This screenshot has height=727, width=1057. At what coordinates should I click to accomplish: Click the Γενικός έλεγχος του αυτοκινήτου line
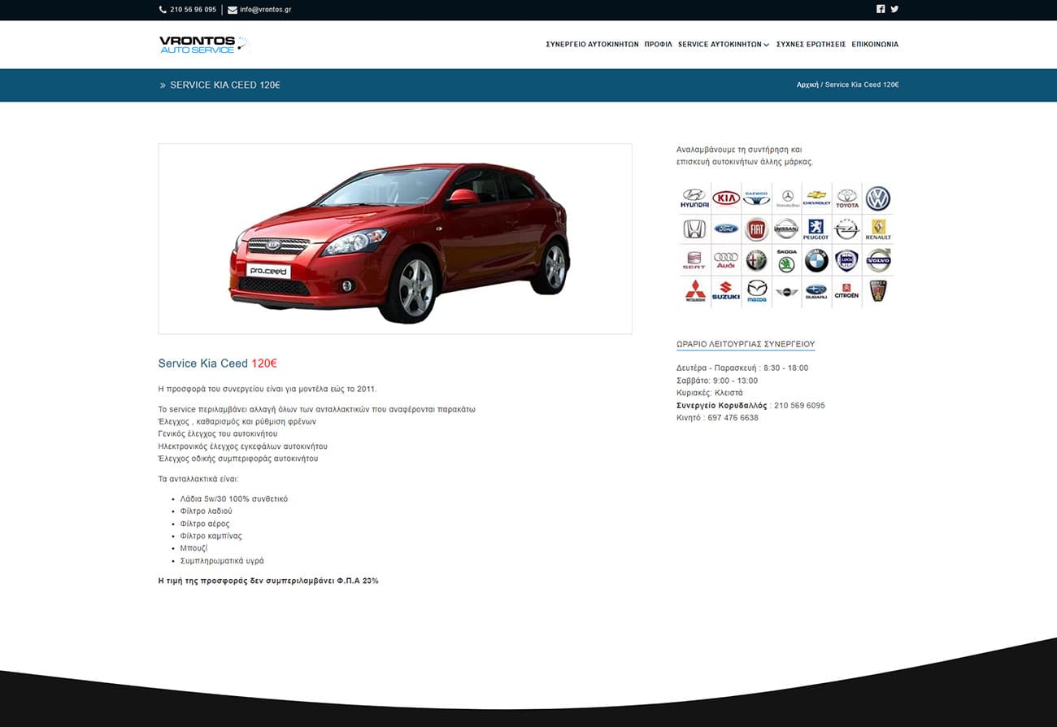(218, 434)
